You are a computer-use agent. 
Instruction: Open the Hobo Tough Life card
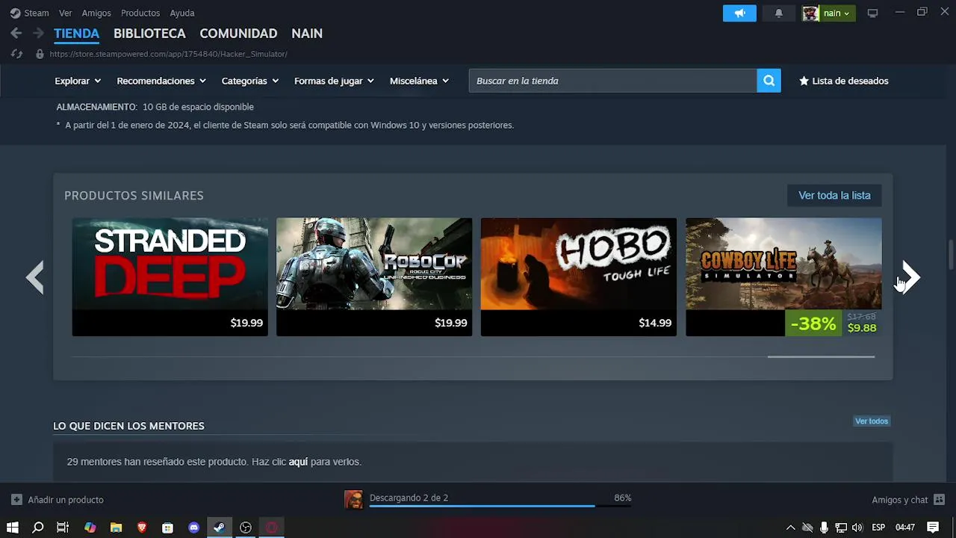click(579, 276)
